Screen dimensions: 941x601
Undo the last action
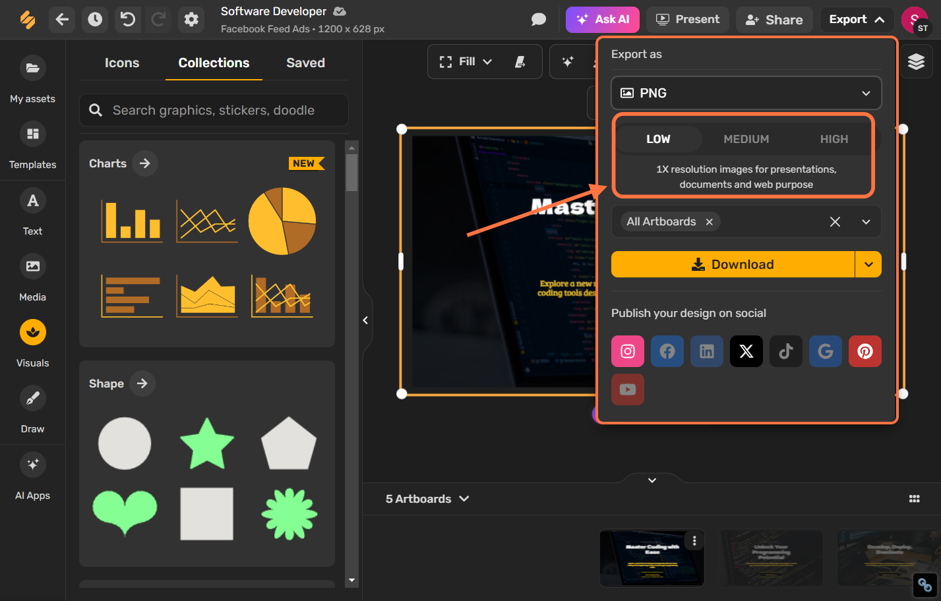coord(127,20)
